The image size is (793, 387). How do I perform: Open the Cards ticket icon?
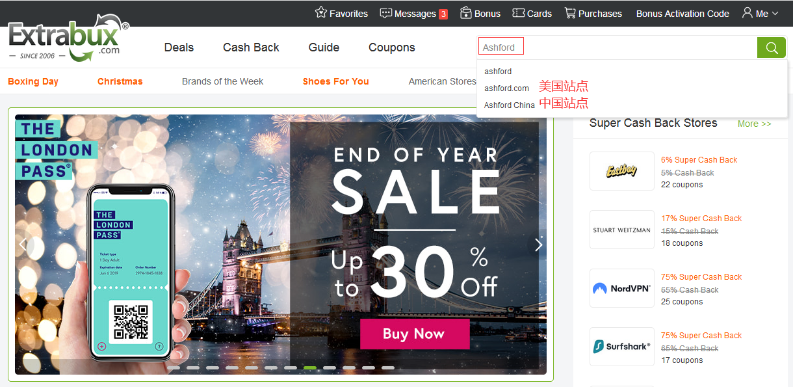coord(518,13)
